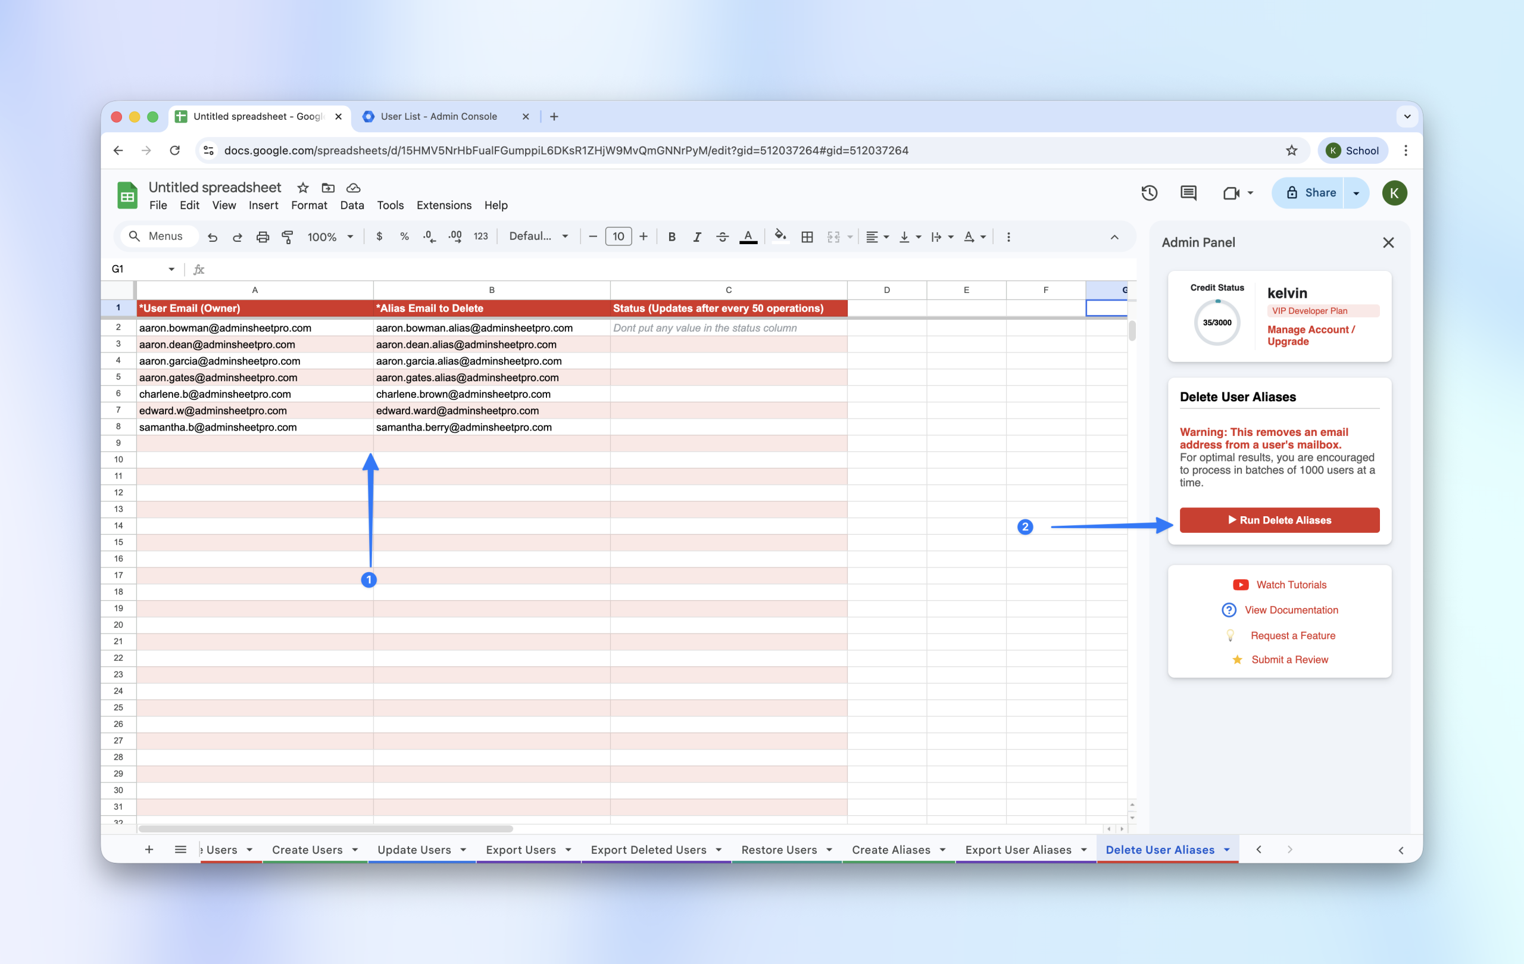1524x964 pixels.
Task: Expand the Share dropdown arrow
Action: click(x=1356, y=193)
